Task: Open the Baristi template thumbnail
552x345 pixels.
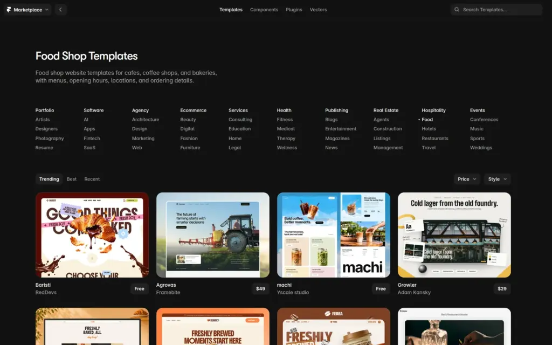Action: 92,235
